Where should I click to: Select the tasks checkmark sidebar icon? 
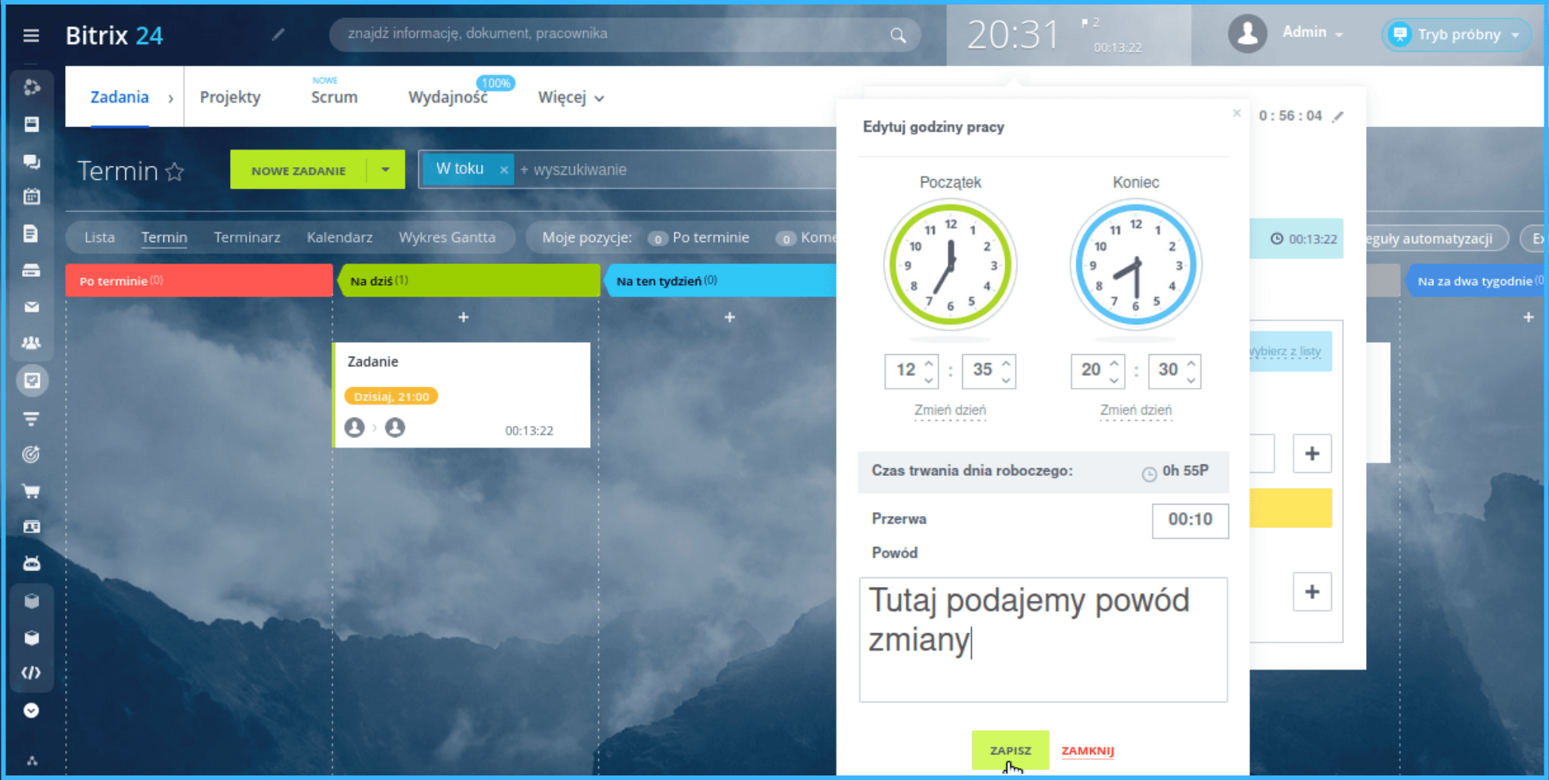click(32, 381)
